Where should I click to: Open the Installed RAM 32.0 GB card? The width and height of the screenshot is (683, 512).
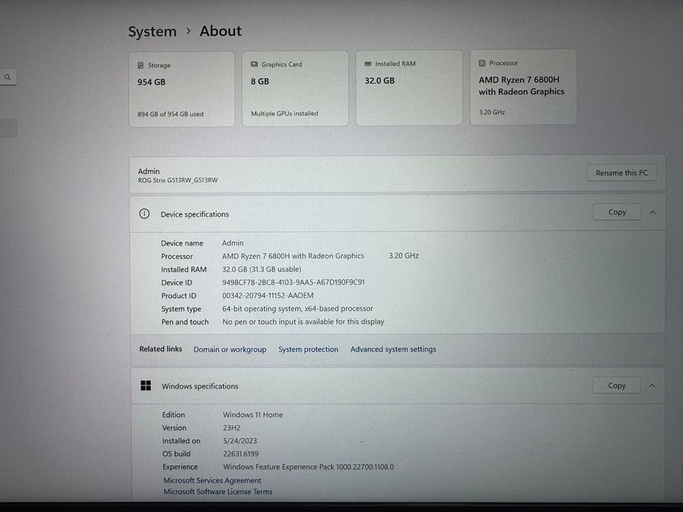409,88
